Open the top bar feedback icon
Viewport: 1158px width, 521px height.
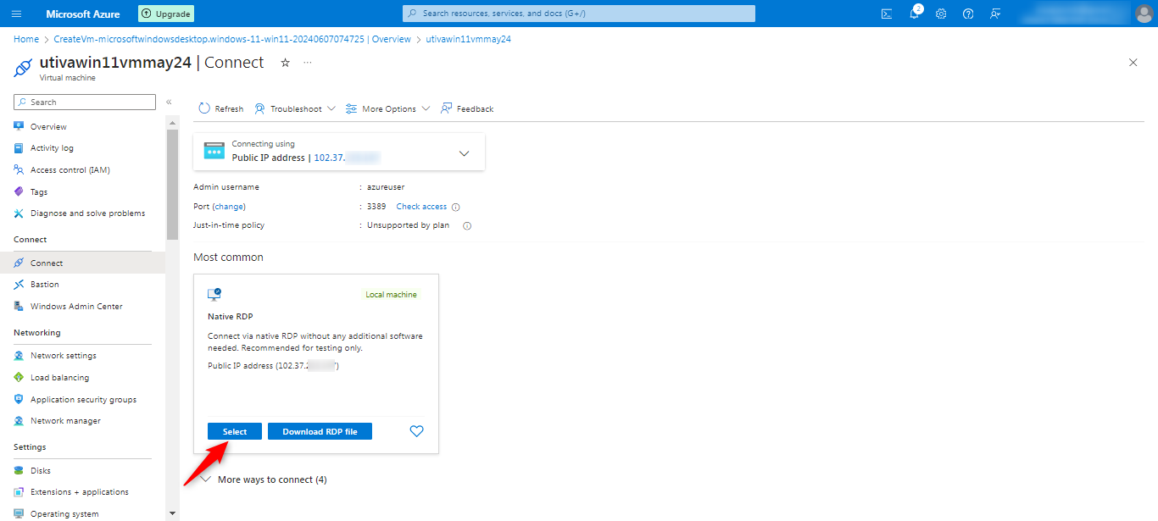pos(995,14)
